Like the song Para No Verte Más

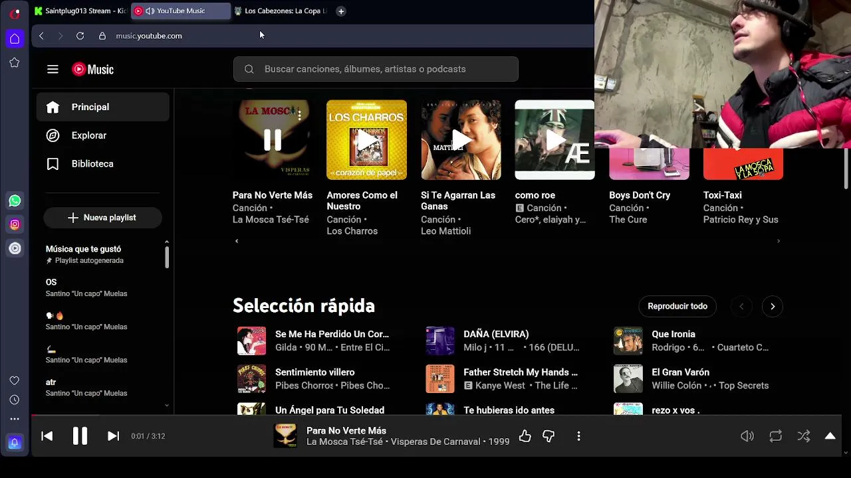(525, 436)
